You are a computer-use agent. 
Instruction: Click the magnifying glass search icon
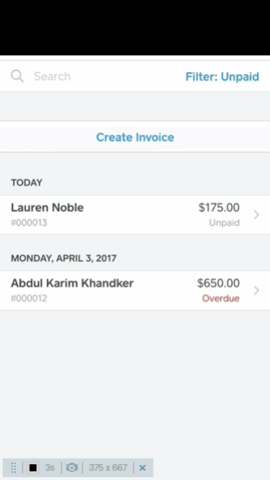(x=17, y=76)
